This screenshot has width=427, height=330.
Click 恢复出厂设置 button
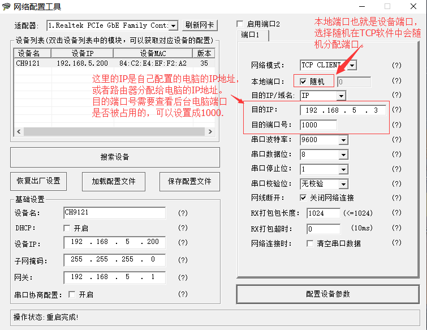[x=38, y=181]
